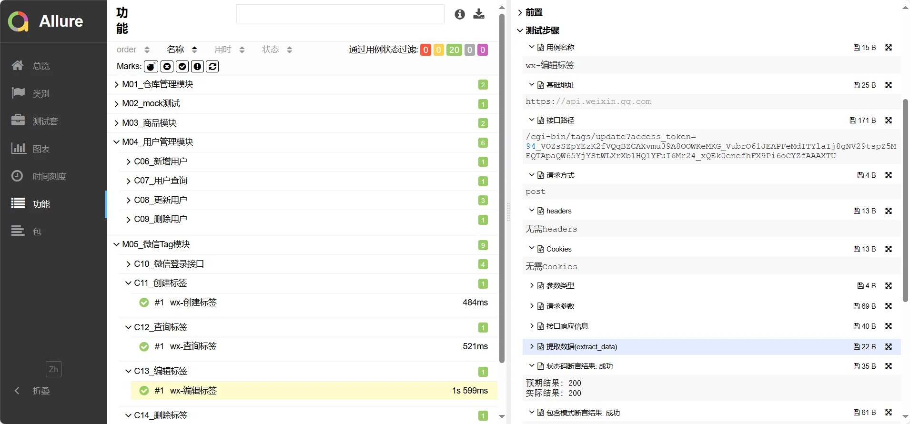Toggle the new-failed x mark filter
Image resolution: width=910 pixels, height=424 pixels.
(167, 67)
